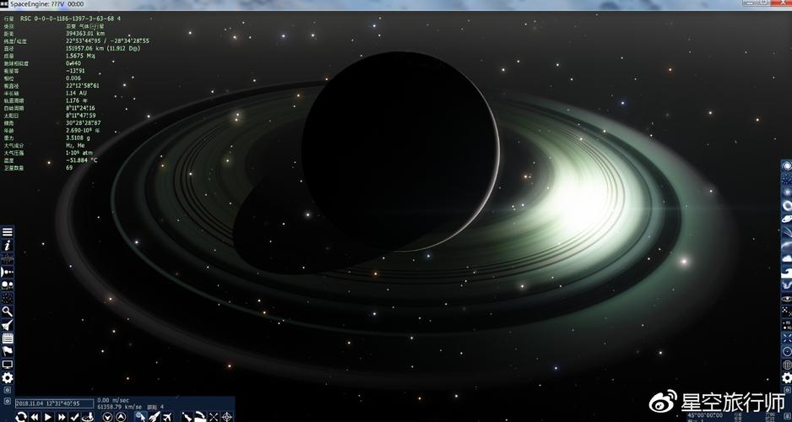
Task: Toggle clouds icon in right toolbar
Action: [x=787, y=258]
